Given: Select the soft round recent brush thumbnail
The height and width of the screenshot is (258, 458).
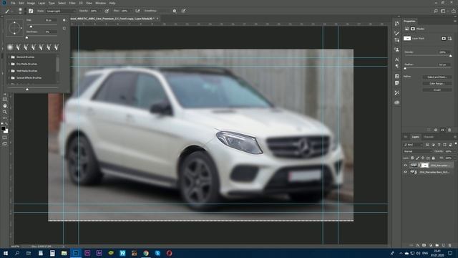Looking at the screenshot, I should pos(10,47).
